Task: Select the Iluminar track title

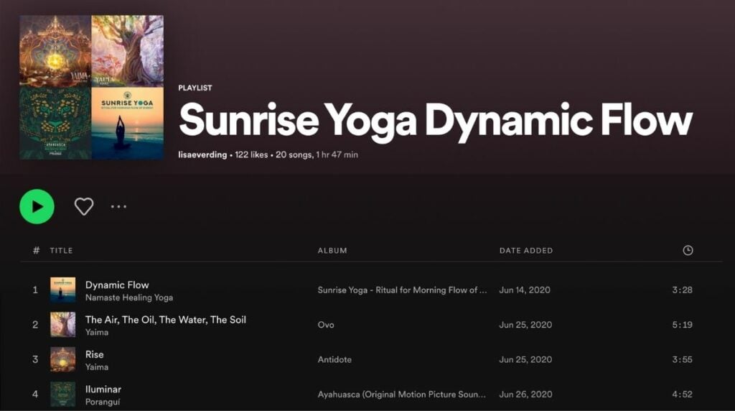Action: tap(103, 389)
